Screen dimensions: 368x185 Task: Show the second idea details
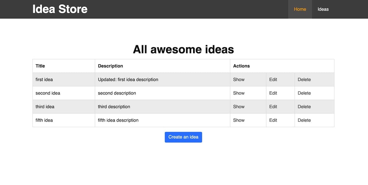click(239, 93)
